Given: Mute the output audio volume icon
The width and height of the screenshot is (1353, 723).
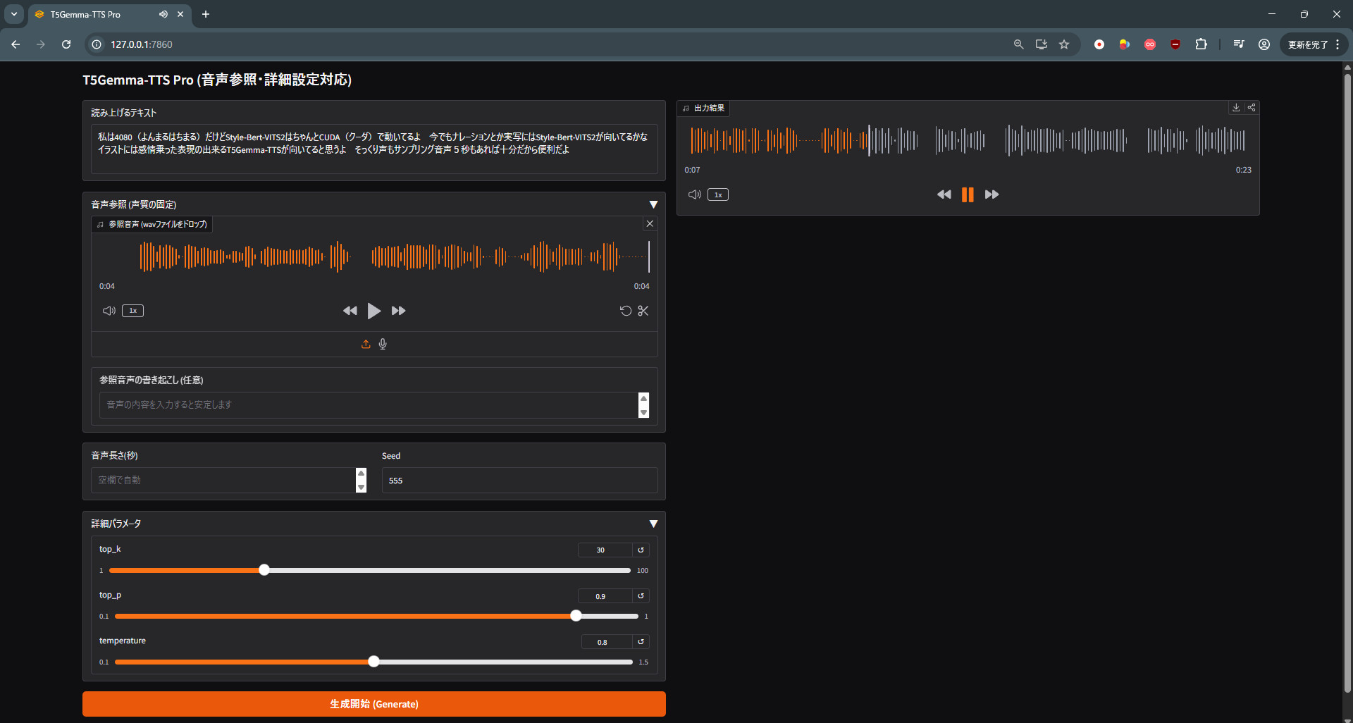Looking at the screenshot, I should point(694,194).
